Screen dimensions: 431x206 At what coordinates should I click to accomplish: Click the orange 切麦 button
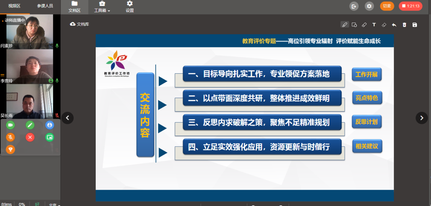coord(387,6)
